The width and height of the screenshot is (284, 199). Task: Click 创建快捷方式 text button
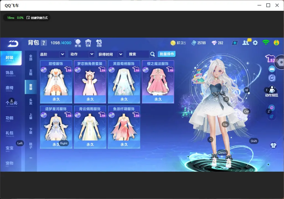tap(39, 18)
